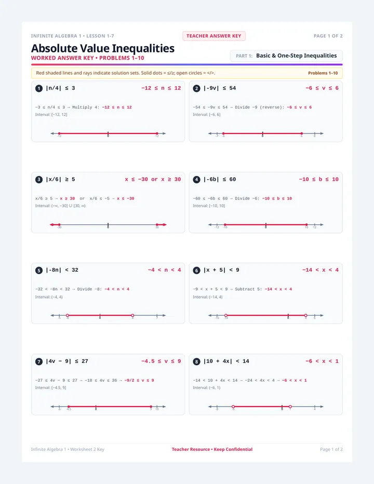Click the Absolute Value Inequalities title
This screenshot has height=484, width=374.
point(103,48)
